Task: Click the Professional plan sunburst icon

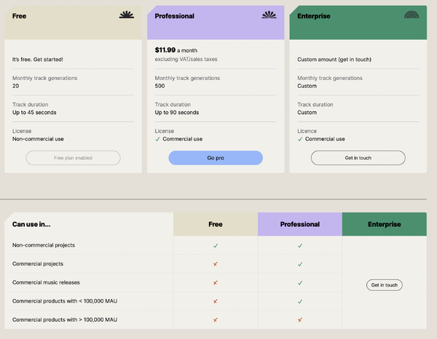Action: coord(269,15)
